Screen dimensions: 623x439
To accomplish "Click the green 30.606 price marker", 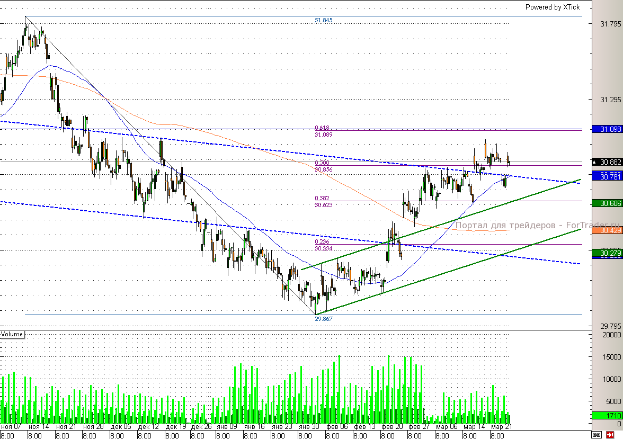I will click(607, 203).
